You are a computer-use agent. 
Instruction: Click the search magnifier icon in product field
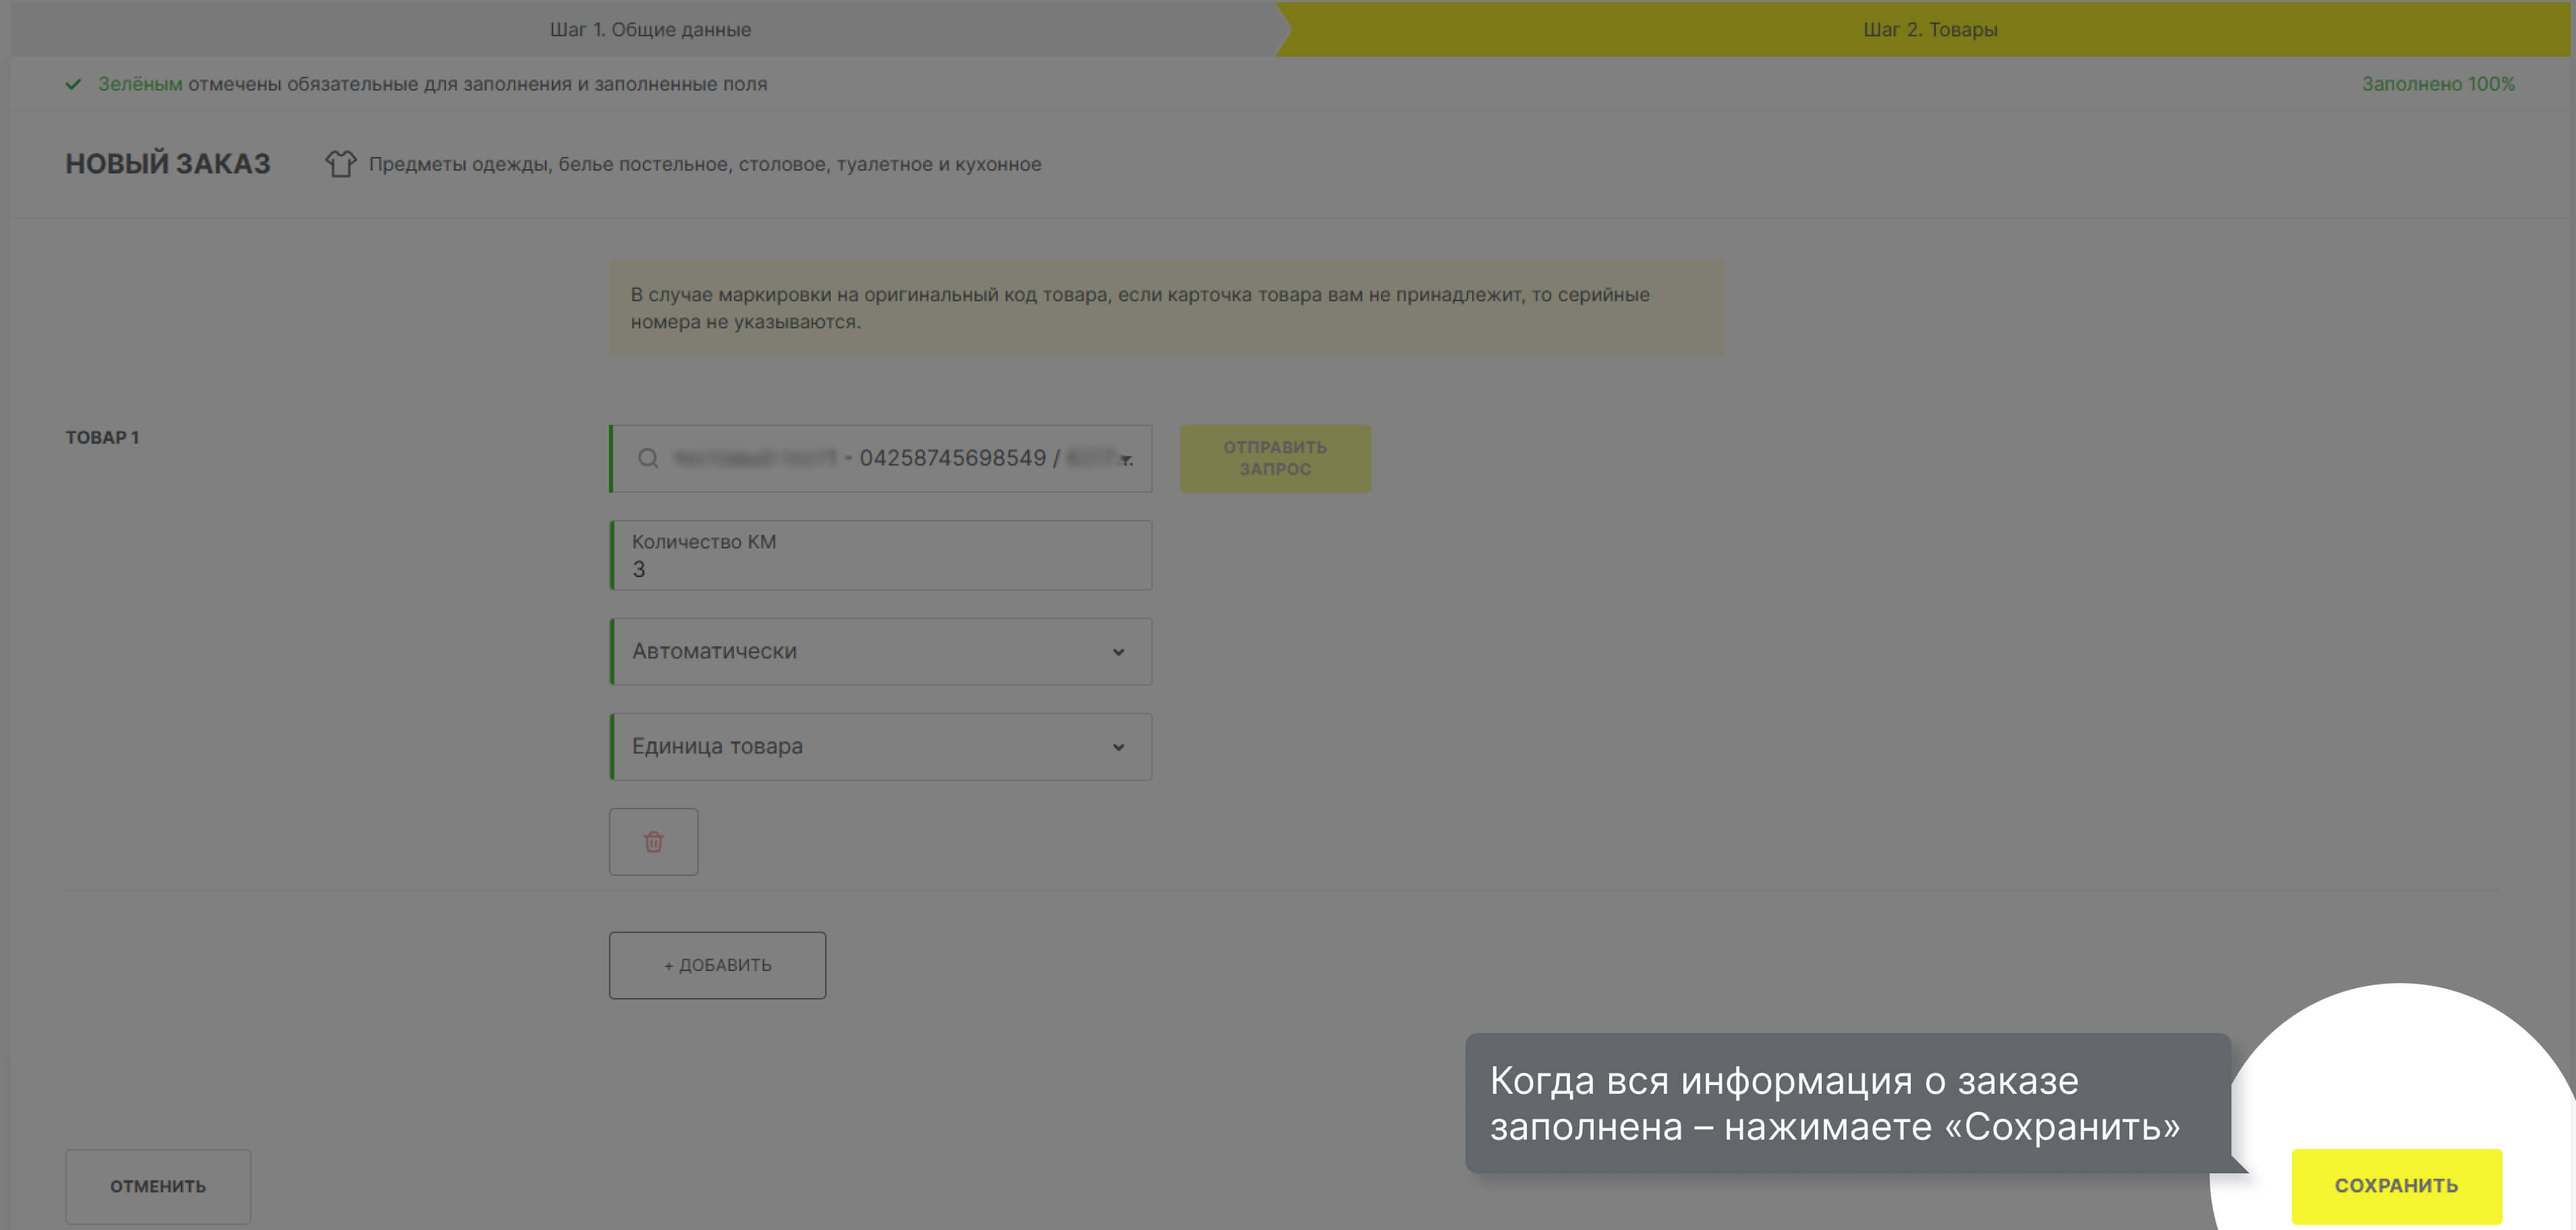(648, 458)
